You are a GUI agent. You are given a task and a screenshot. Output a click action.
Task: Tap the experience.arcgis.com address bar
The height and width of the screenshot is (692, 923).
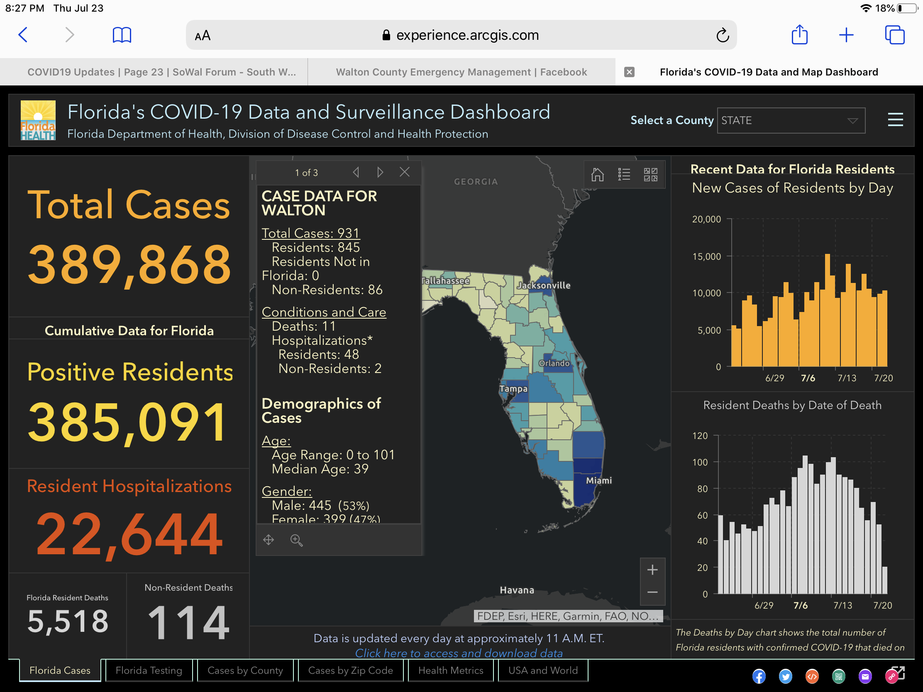461,35
